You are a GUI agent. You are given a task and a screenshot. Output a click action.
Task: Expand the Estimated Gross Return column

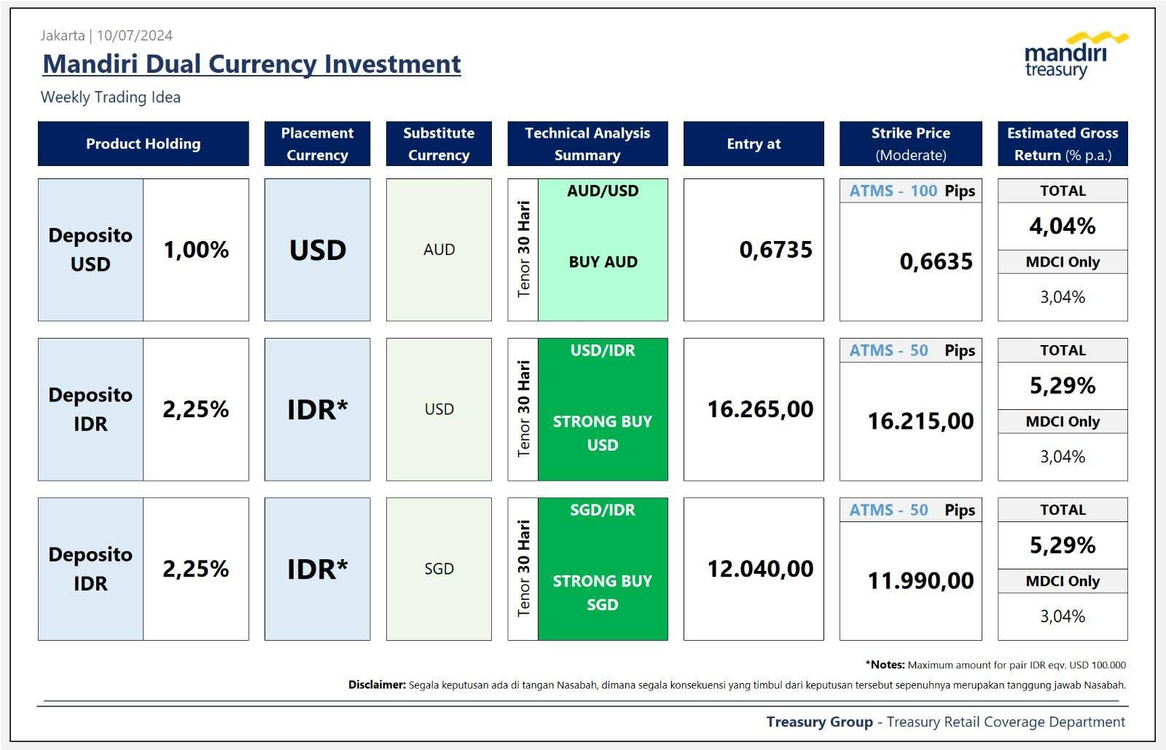1061,143
